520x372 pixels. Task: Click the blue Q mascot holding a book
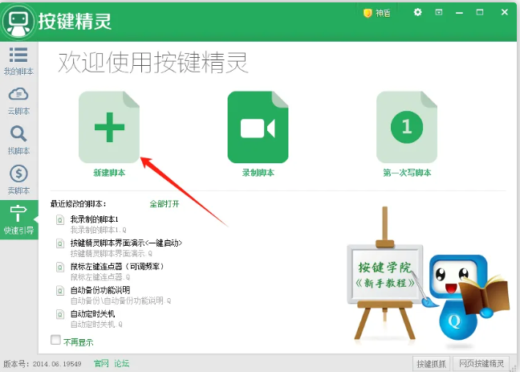pyautogui.click(x=465, y=297)
